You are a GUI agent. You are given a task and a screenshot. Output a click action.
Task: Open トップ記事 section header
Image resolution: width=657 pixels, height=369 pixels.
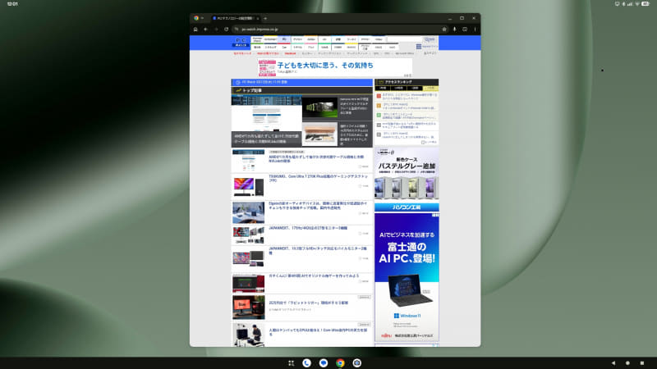click(301, 90)
